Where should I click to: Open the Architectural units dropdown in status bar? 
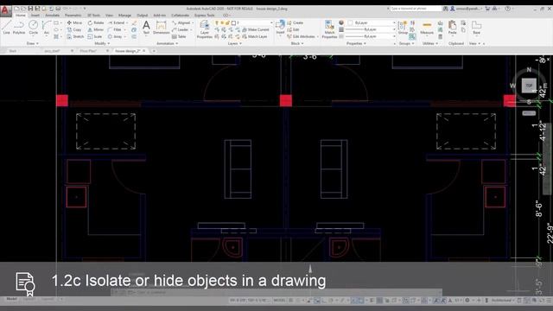(503, 300)
